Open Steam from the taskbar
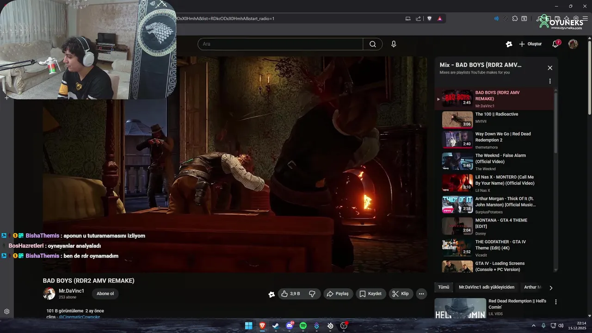Viewport: 592px width, 333px height. (x=276, y=326)
